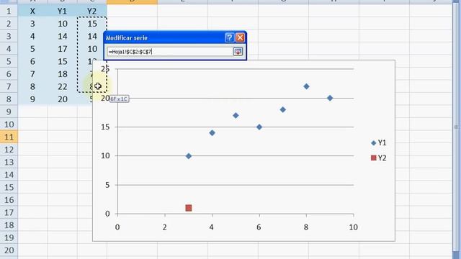Click the vertical axis label 15
Image resolution: width=461 pixels, height=259 pixels.
click(x=105, y=127)
